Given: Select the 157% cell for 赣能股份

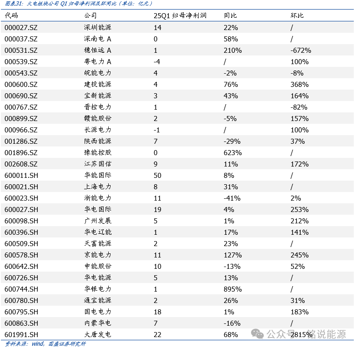Looking at the screenshot, I should click(300, 119).
